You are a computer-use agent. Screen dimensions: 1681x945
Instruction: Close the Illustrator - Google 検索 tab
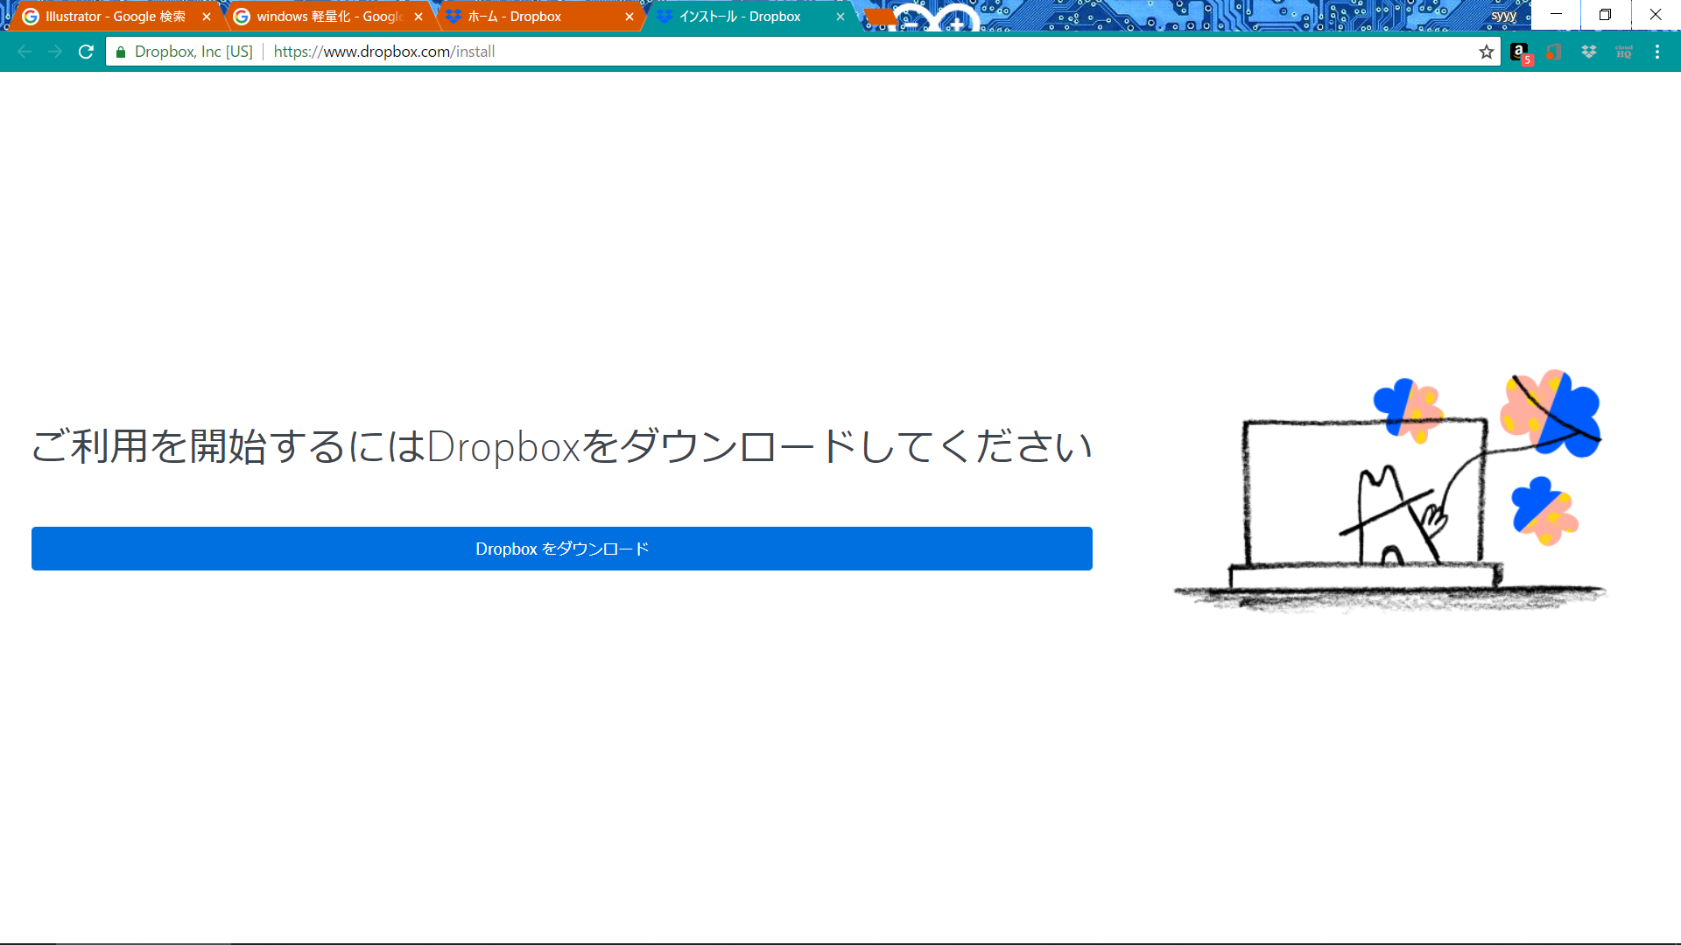[x=207, y=17]
